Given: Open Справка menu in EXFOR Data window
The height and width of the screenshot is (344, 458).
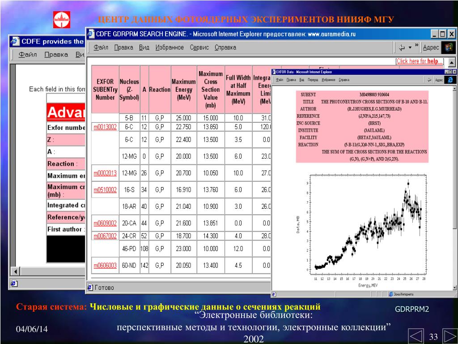Looking at the screenshot, I should (x=344, y=80).
